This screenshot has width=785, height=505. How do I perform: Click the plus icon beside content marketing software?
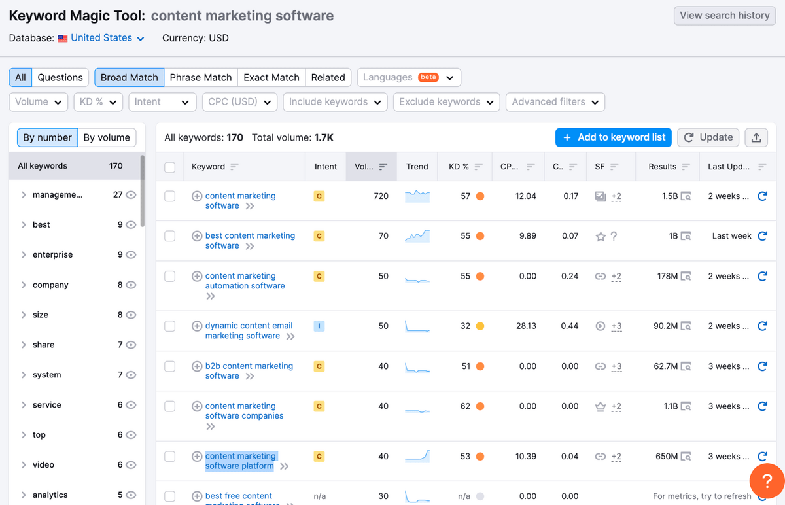pyautogui.click(x=197, y=196)
